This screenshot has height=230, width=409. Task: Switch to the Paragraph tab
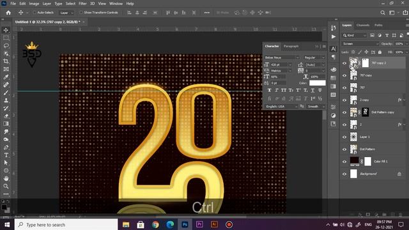291,46
